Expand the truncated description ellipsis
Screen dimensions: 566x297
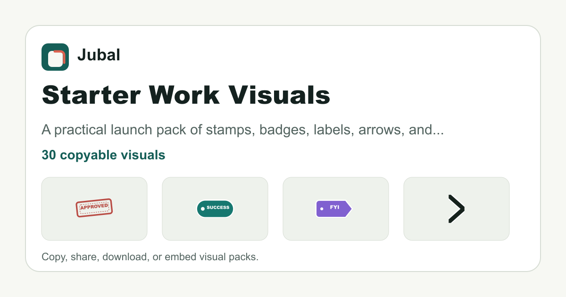(x=438, y=131)
